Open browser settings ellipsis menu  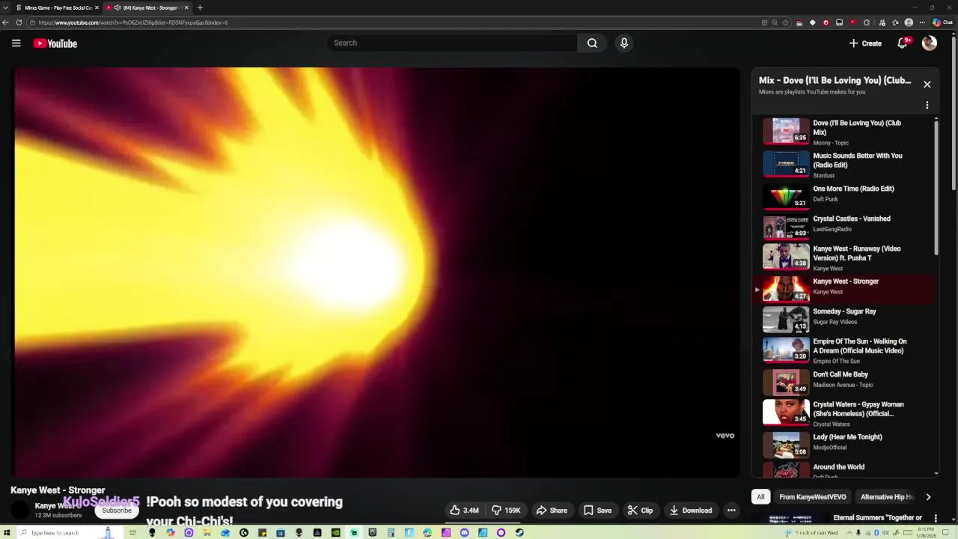922,22
